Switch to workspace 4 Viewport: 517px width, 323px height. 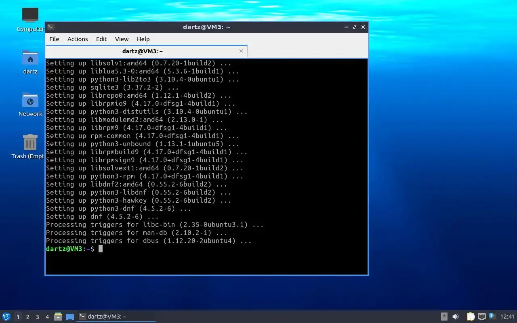(x=47, y=317)
